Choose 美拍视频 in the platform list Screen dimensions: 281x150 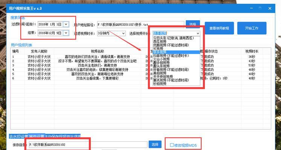160,73
